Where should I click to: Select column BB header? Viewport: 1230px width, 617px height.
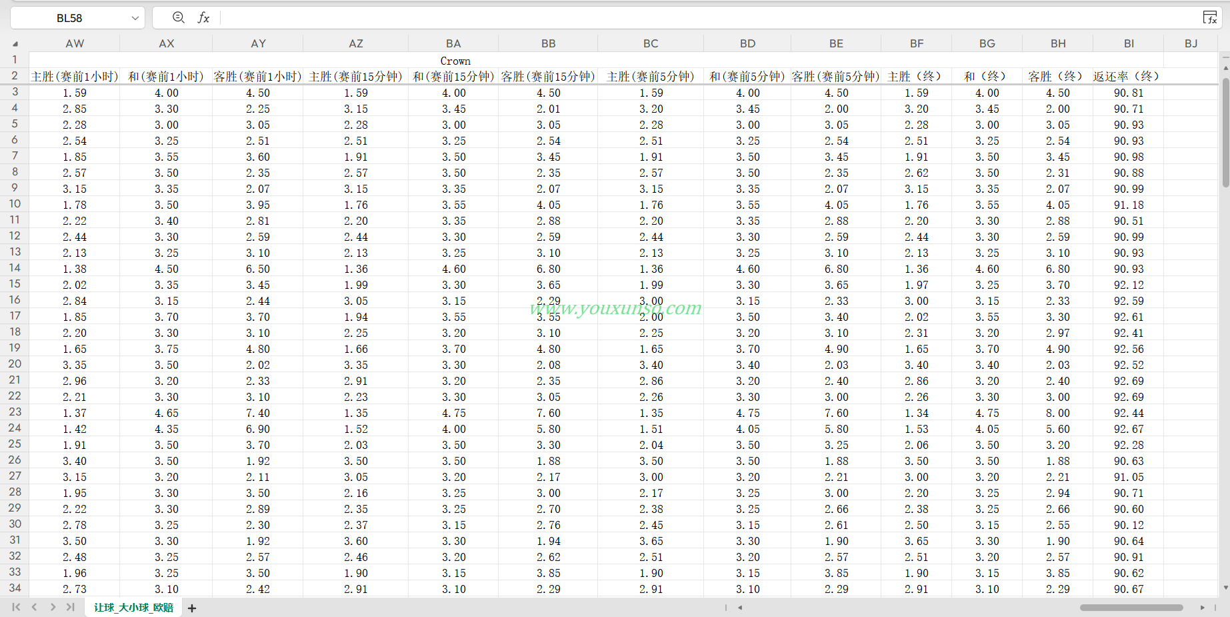(x=548, y=43)
